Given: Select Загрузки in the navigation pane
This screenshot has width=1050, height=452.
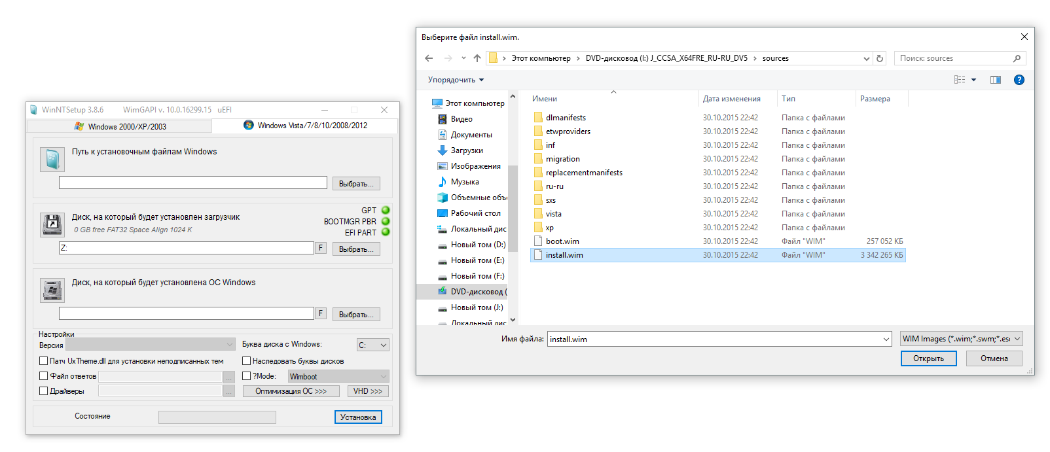Looking at the screenshot, I should pos(467,150).
